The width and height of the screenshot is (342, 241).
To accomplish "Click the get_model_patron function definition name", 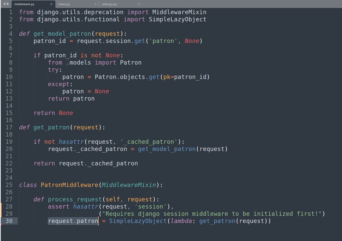I will [62, 34].
